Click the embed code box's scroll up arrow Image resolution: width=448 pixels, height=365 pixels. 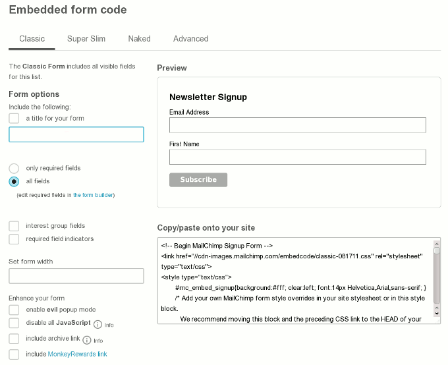(436, 242)
